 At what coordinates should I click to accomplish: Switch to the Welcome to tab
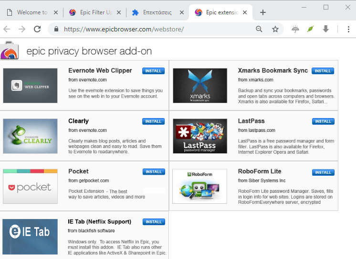pos(32,12)
